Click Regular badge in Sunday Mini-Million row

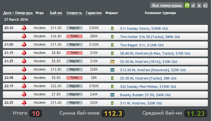click(x=74, y=86)
